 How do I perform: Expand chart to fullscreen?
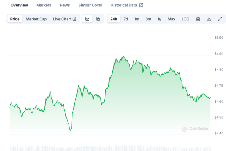[x=220, y=19]
